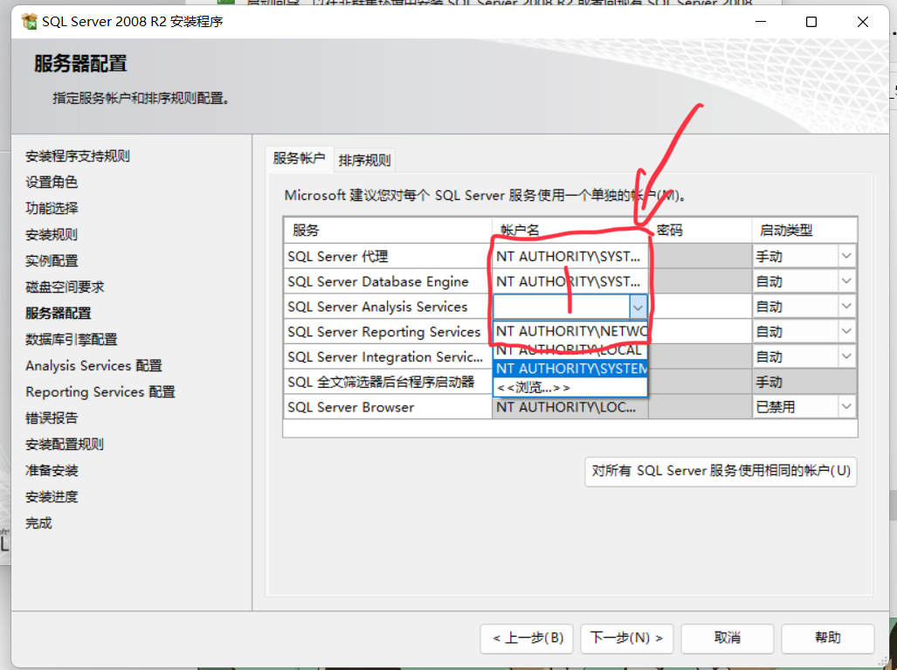Select the SQL Server 代理 service row label
The image size is (897, 670).
click(x=337, y=256)
